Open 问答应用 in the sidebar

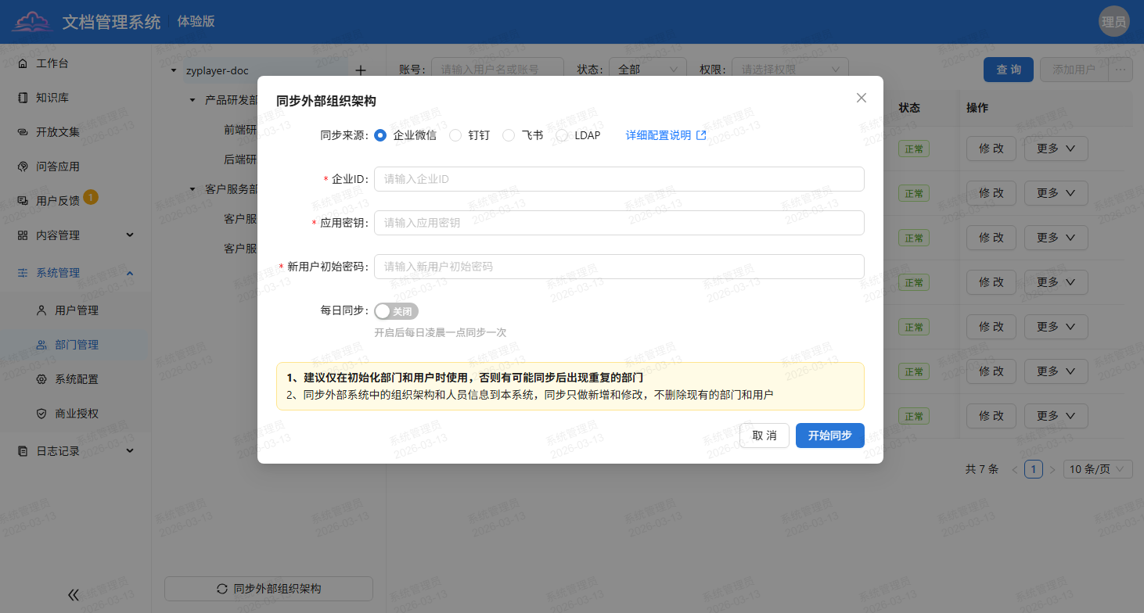click(76, 167)
